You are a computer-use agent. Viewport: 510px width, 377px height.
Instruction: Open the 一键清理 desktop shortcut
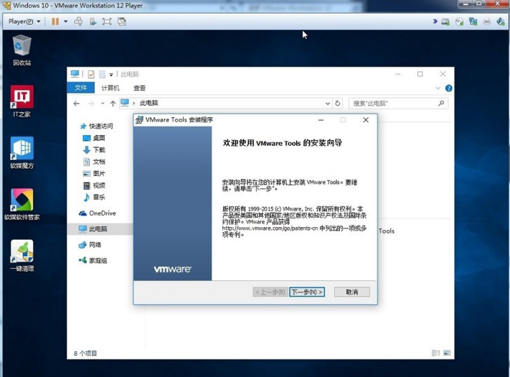pyautogui.click(x=22, y=256)
